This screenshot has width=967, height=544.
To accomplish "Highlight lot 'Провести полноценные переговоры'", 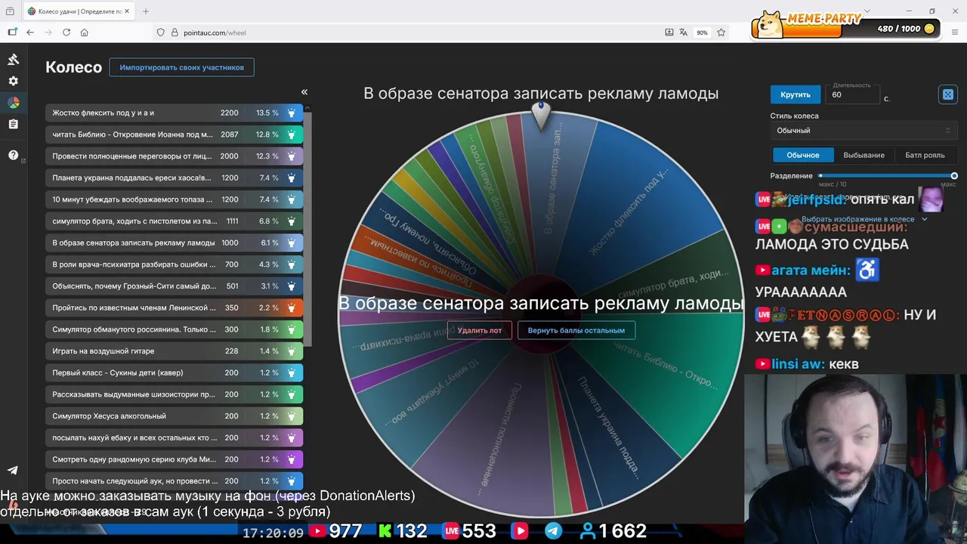I will click(292, 156).
